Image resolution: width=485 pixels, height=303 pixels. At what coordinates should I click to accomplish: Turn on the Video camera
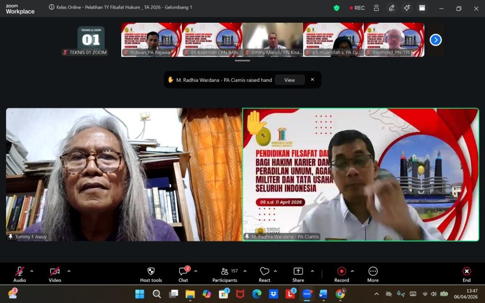point(55,271)
